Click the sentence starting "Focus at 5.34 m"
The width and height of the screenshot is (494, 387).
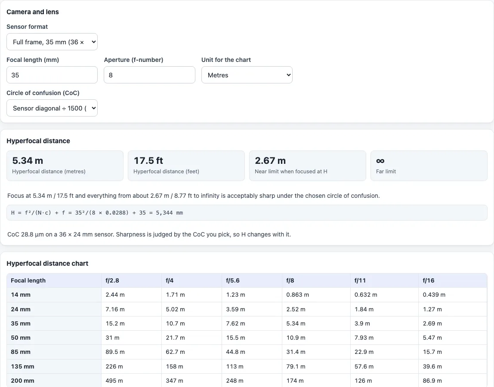point(194,196)
